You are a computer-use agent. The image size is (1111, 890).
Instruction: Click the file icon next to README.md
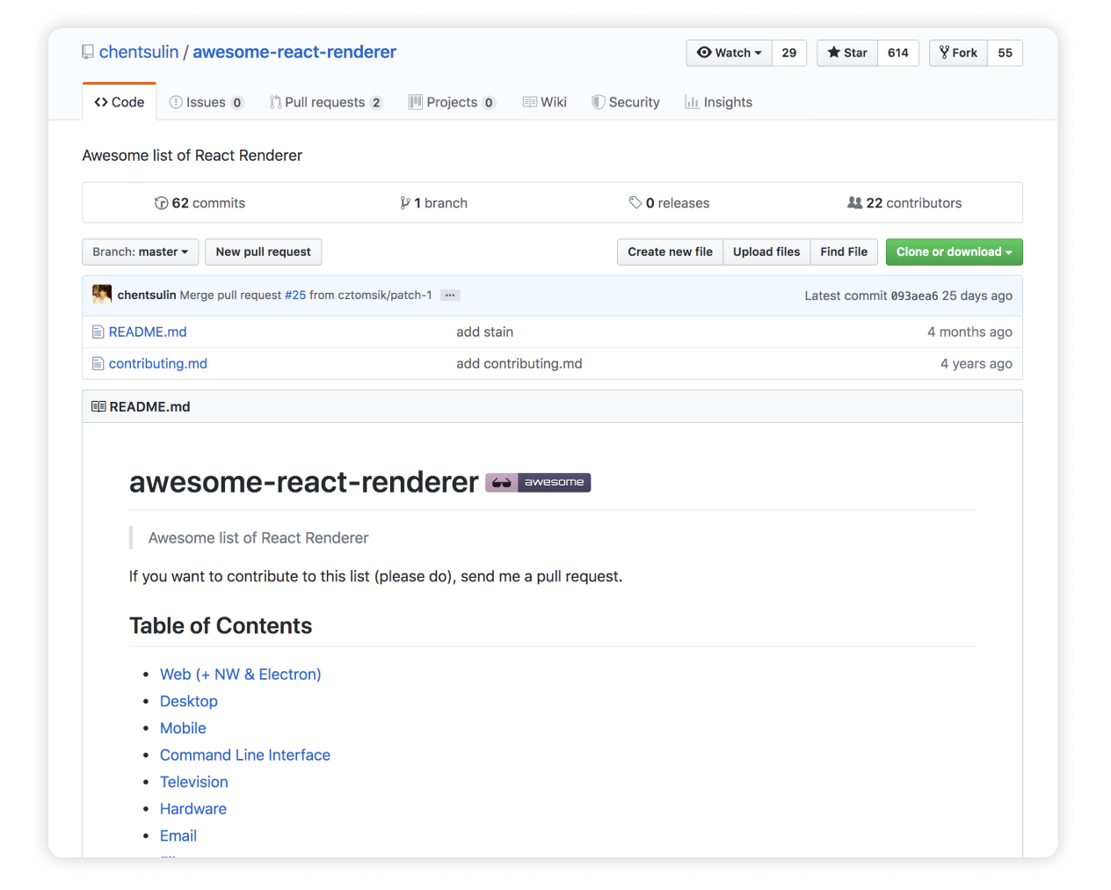pyautogui.click(x=98, y=332)
